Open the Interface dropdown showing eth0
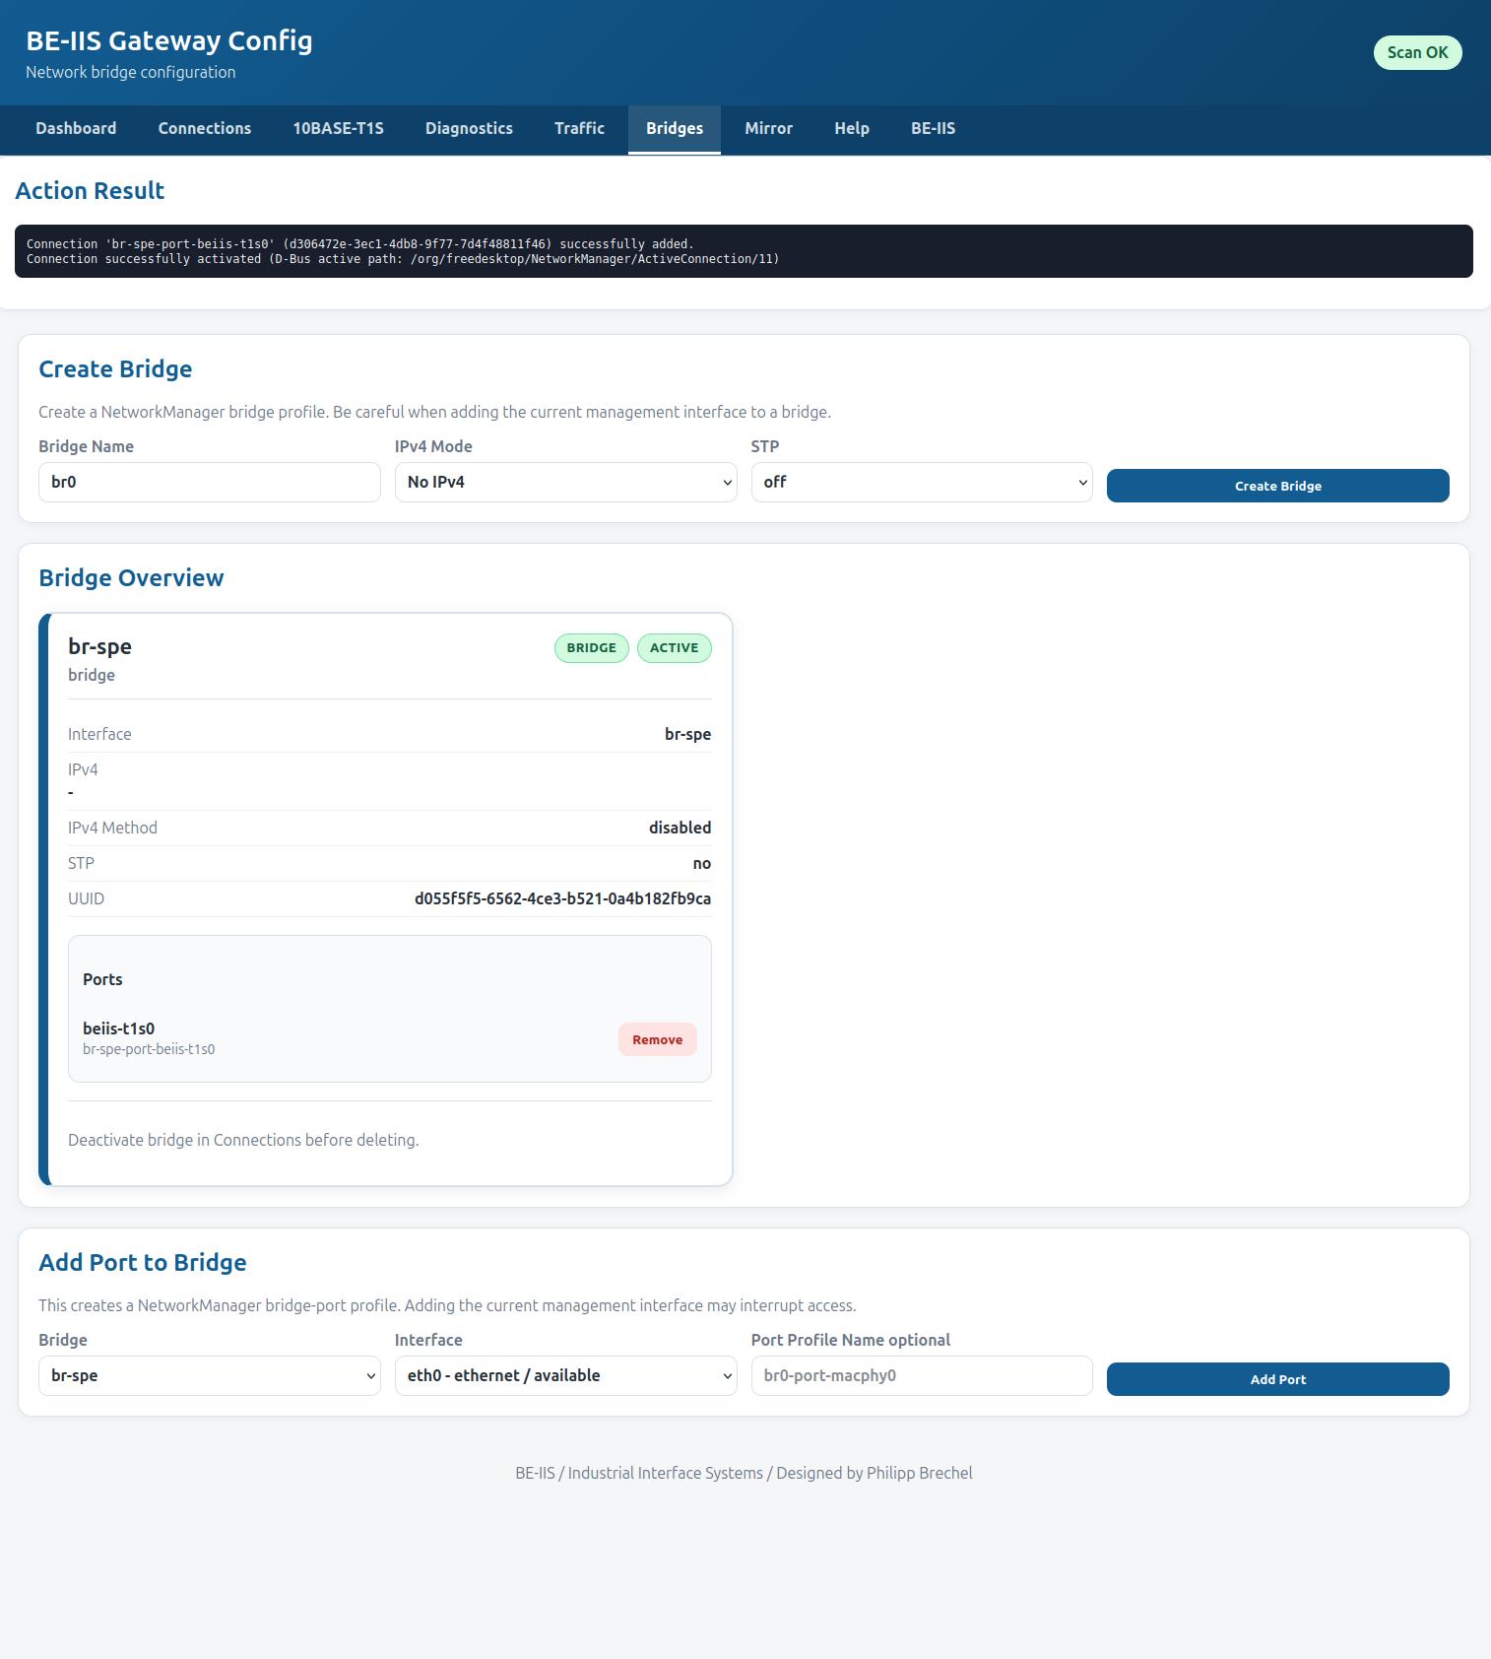This screenshot has width=1491, height=1659. pos(565,1375)
